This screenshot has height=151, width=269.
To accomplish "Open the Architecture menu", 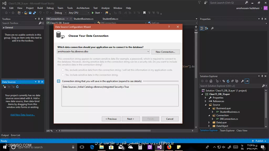I will pyautogui.click(x=83, y=8).
